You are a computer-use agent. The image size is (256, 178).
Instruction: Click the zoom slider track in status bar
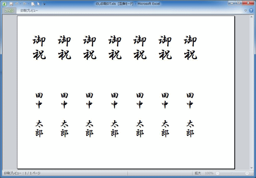[232, 173]
